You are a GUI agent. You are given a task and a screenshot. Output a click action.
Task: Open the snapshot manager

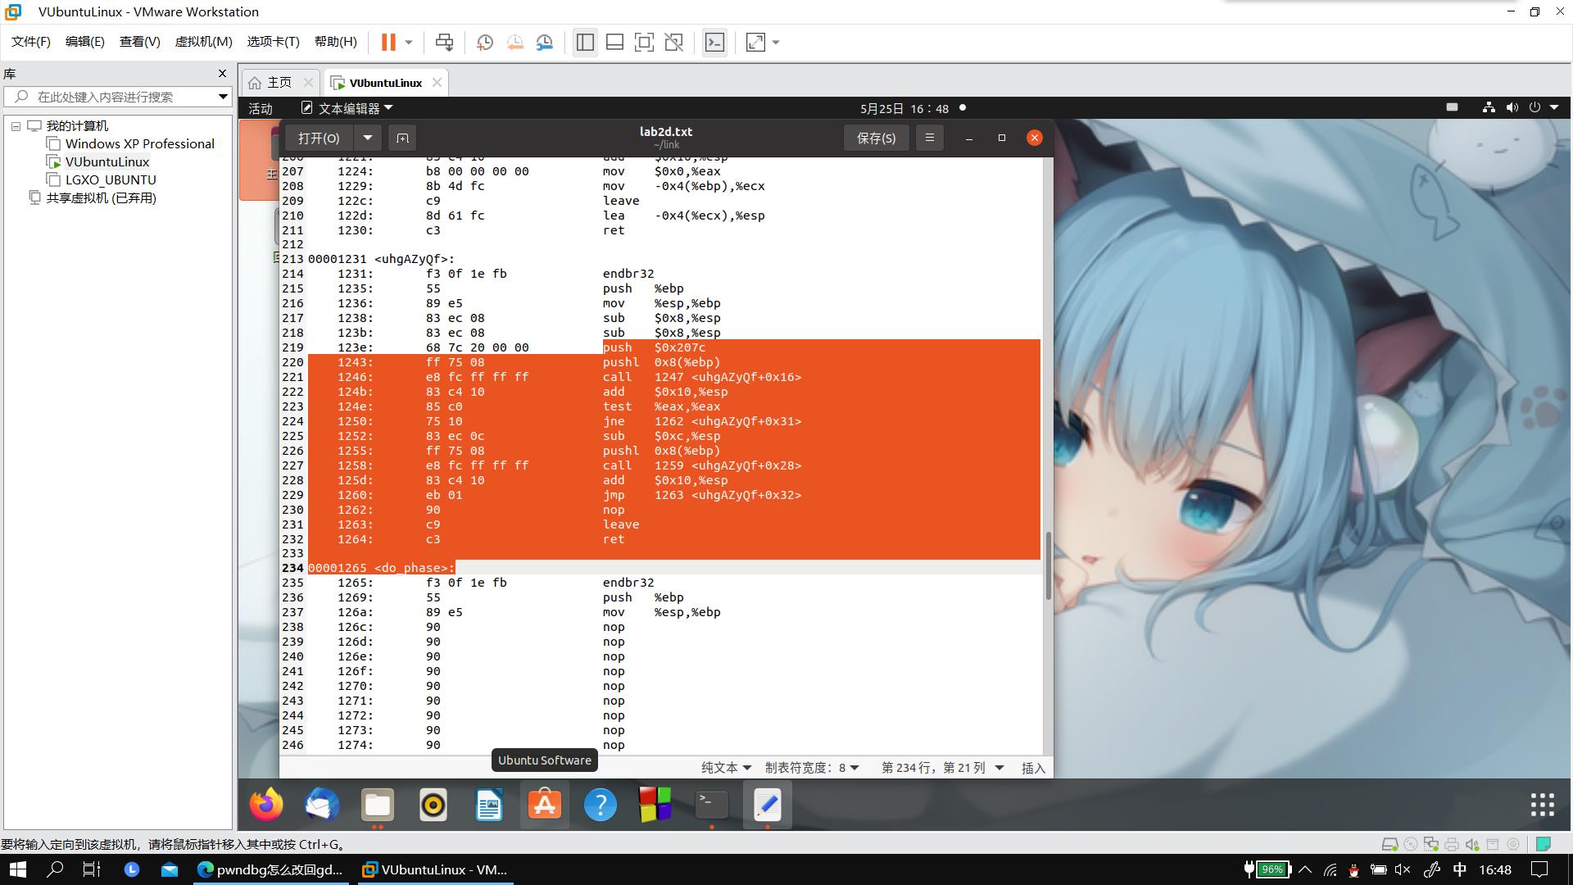(x=545, y=43)
